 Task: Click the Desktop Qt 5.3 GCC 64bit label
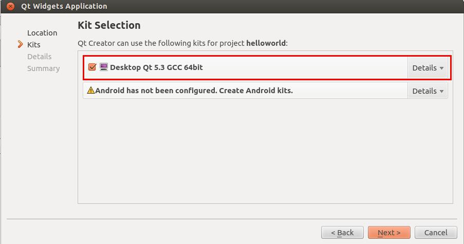coord(156,67)
